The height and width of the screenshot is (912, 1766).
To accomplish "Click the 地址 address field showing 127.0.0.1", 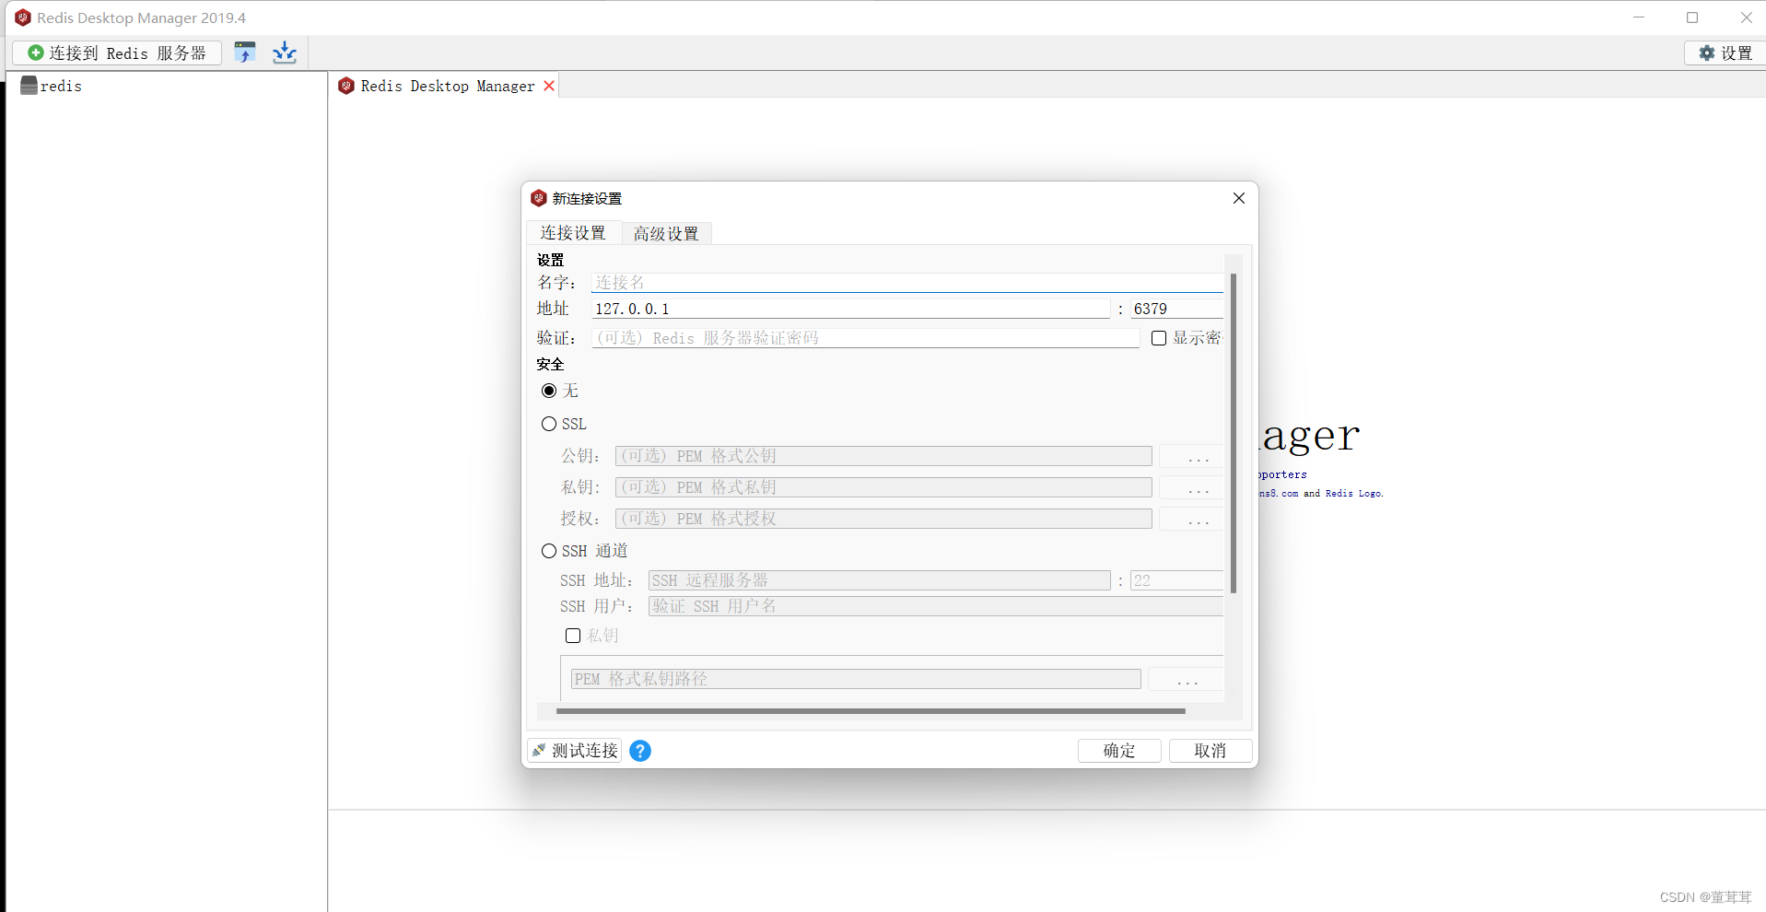I will pos(850,309).
